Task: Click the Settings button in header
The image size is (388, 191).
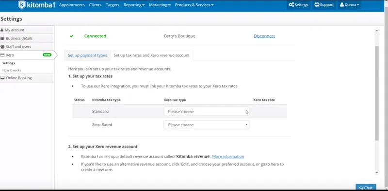Action: click(x=299, y=5)
